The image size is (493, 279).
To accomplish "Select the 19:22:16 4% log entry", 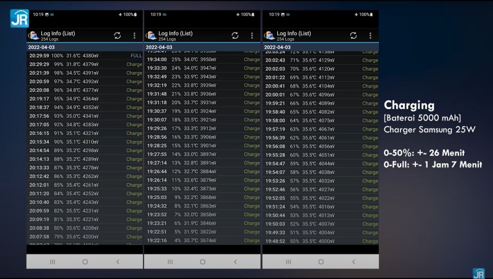I will (203, 240).
